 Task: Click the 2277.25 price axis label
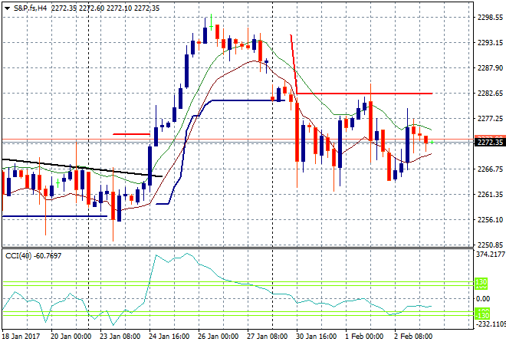click(490, 118)
